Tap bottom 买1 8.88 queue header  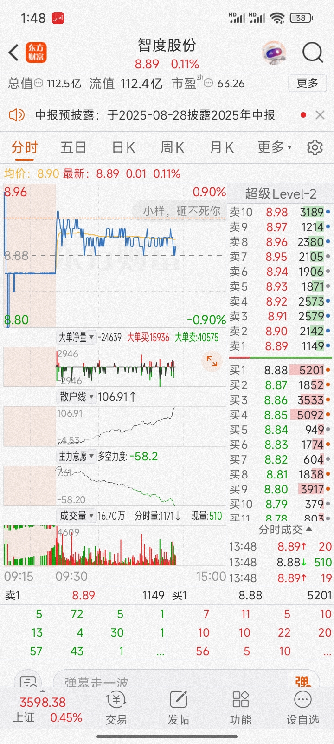coord(251,595)
